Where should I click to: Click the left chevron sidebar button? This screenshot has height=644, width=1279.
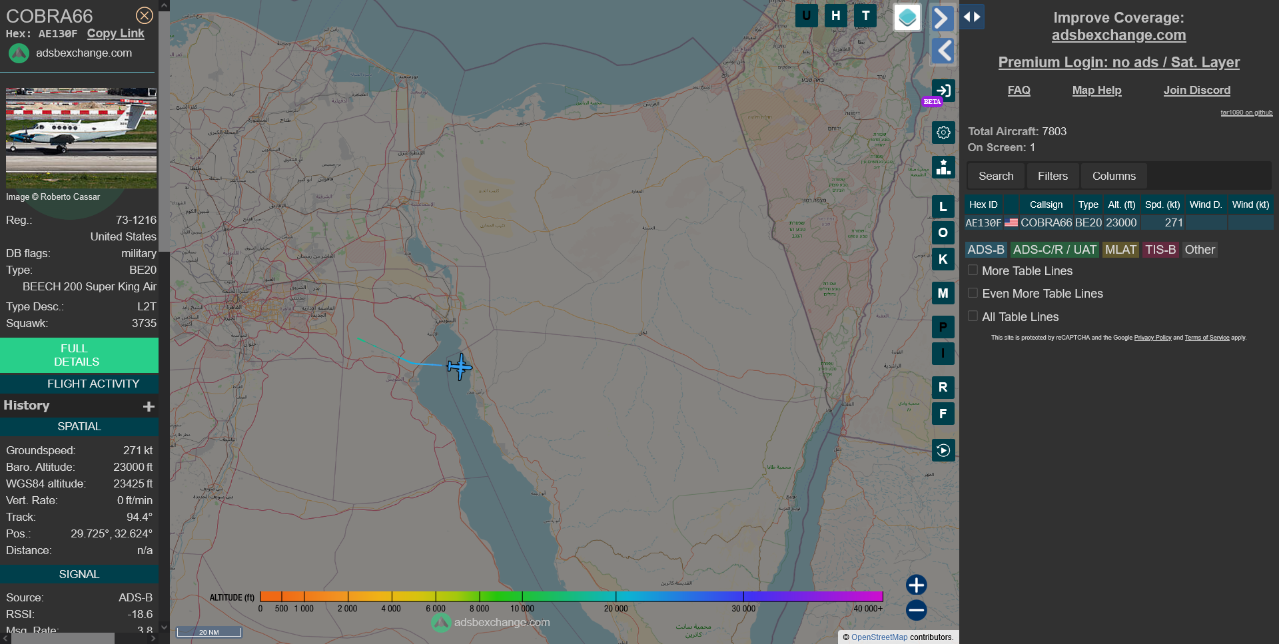point(943,51)
